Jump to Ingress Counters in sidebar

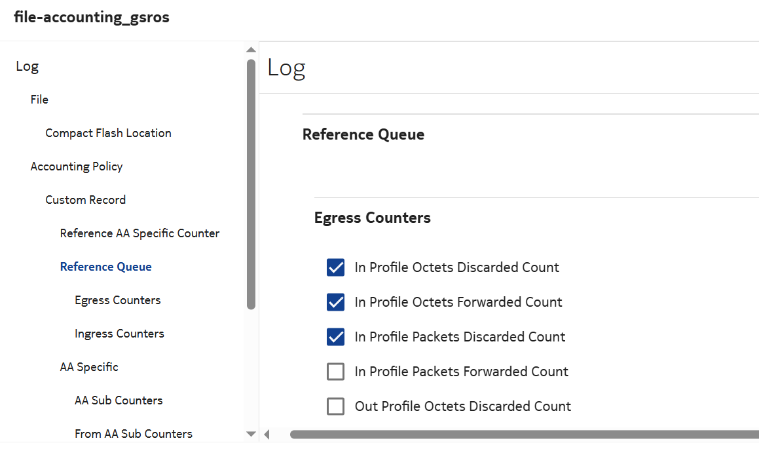point(119,334)
